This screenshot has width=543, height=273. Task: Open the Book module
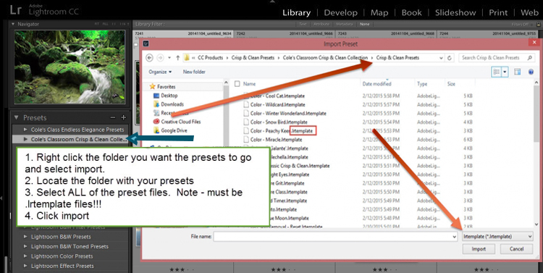(411, 13)
